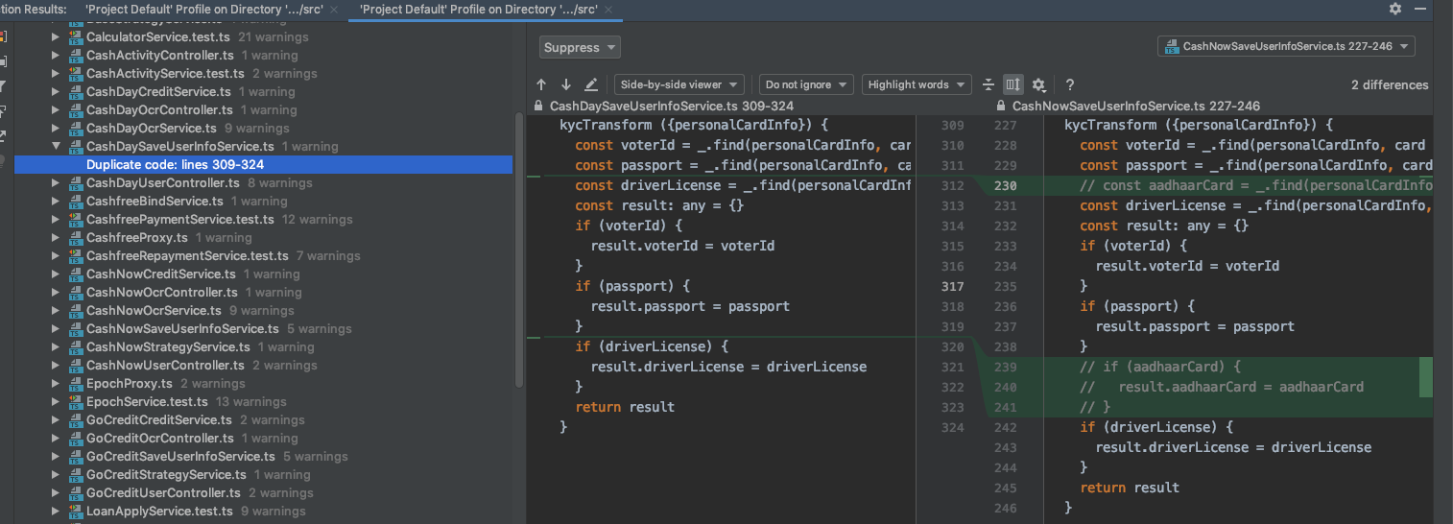Click the Suppress button
The image size is (1453, 524).
pyautogui.click(x=580, y=47)
